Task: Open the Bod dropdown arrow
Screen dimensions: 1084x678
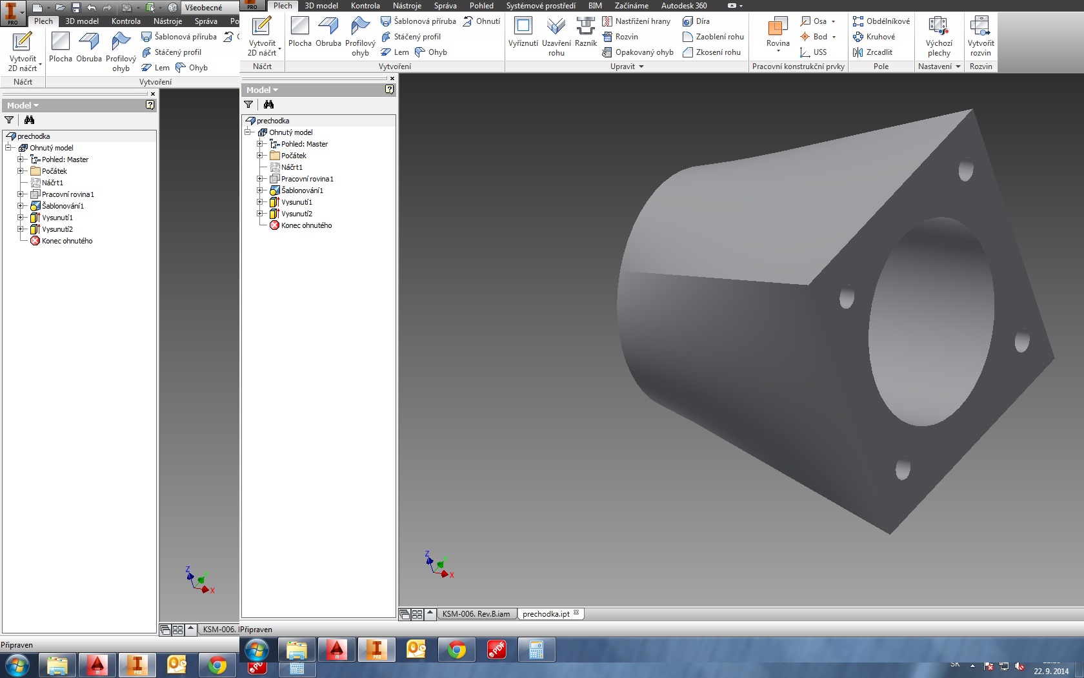Action: point(834,37)
